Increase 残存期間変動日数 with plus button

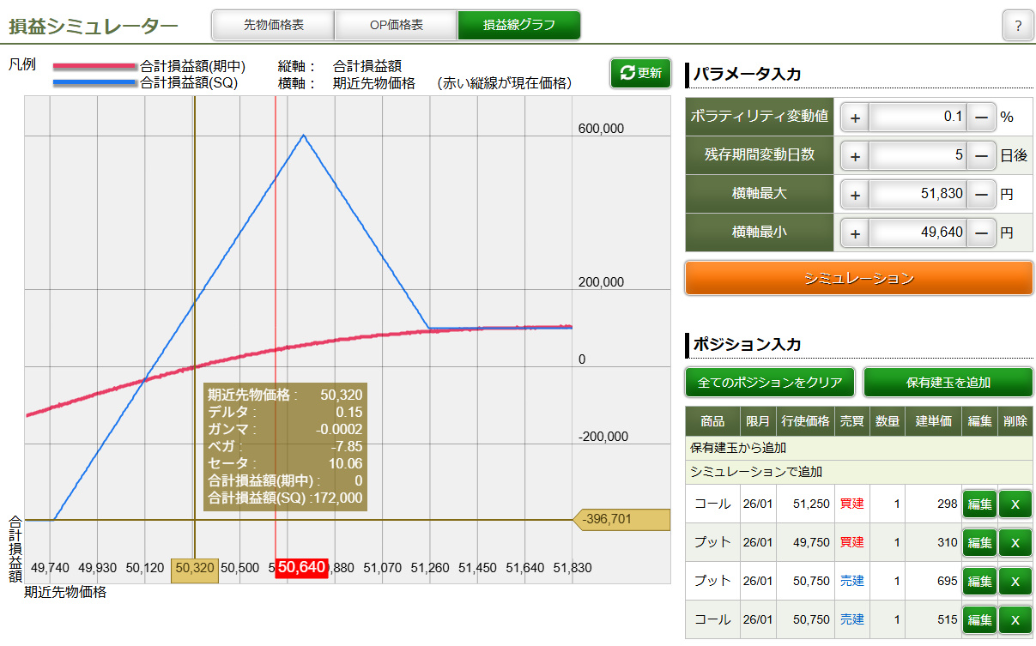click(855, 155)
